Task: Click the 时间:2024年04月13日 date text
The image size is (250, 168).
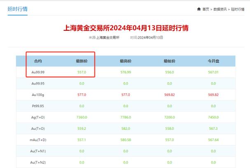Action: click(147, 37)
